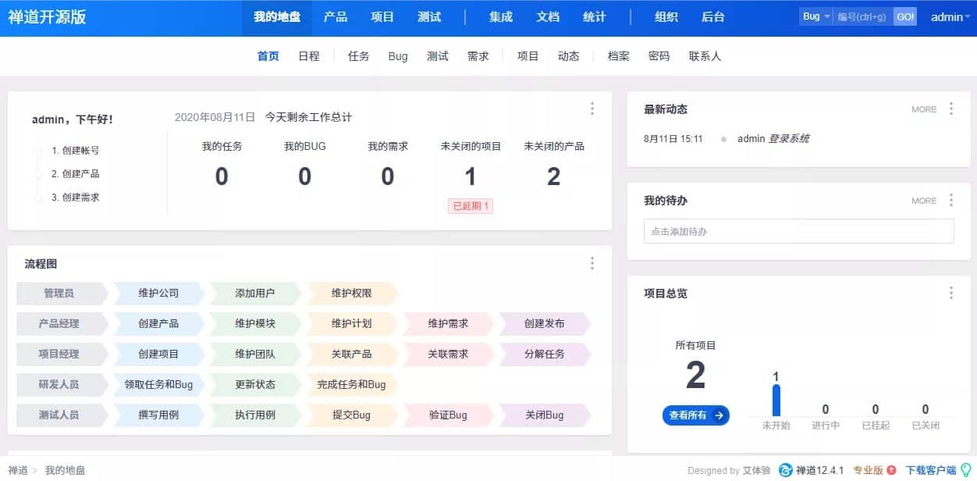Go to the 组织 section
The height and width of the screenshot is (481, 977).
[666, 17]
